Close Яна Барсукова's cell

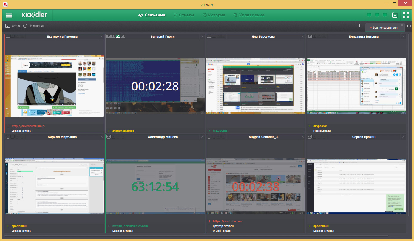point(303,36)
